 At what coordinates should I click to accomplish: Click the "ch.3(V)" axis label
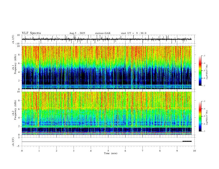[13, 142]
